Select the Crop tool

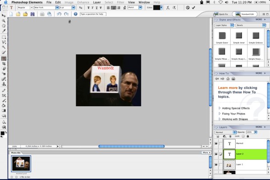click(4, 64)
